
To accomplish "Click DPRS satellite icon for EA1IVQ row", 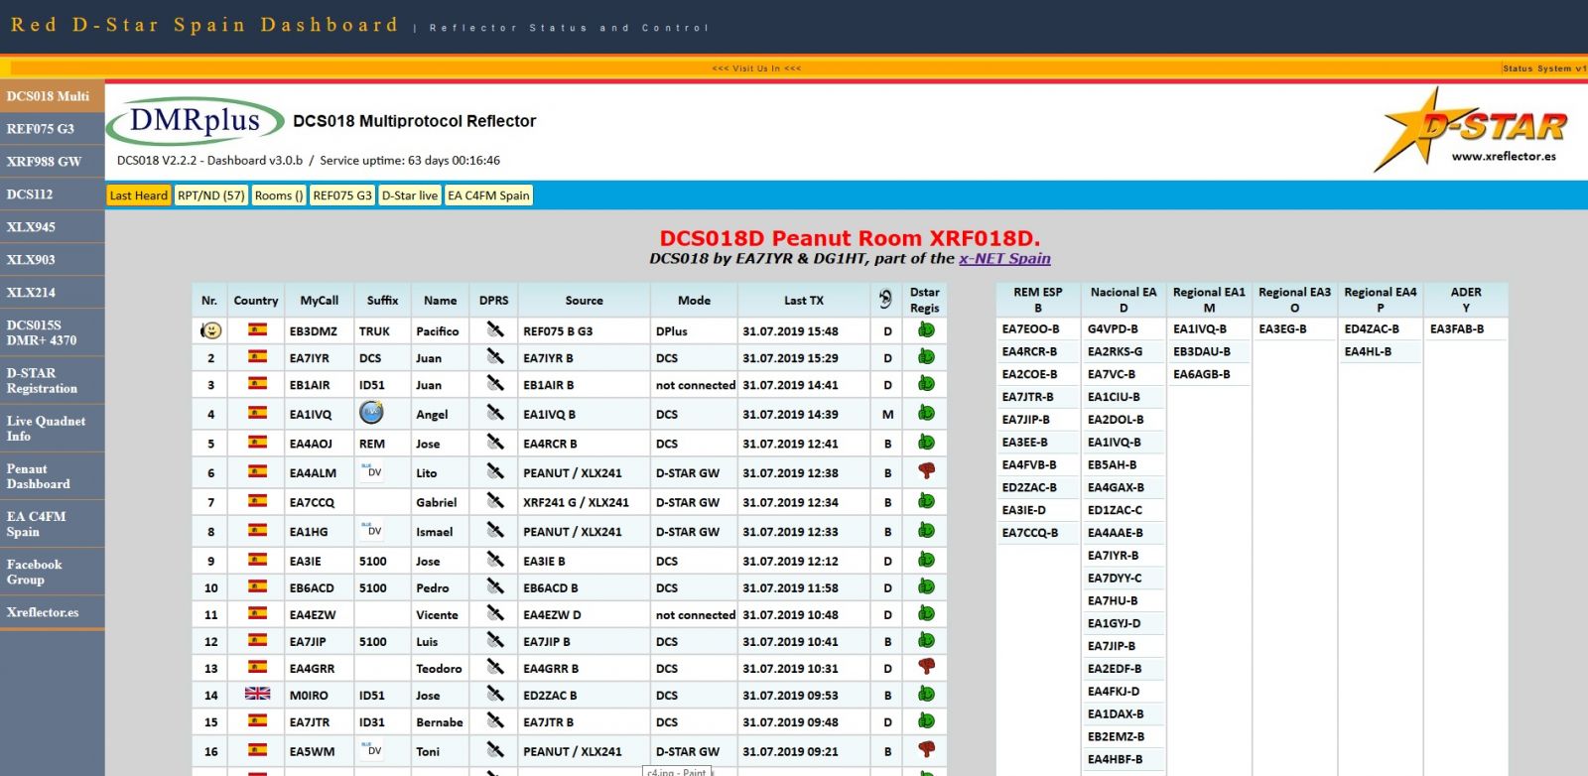I will pos(494,413).
